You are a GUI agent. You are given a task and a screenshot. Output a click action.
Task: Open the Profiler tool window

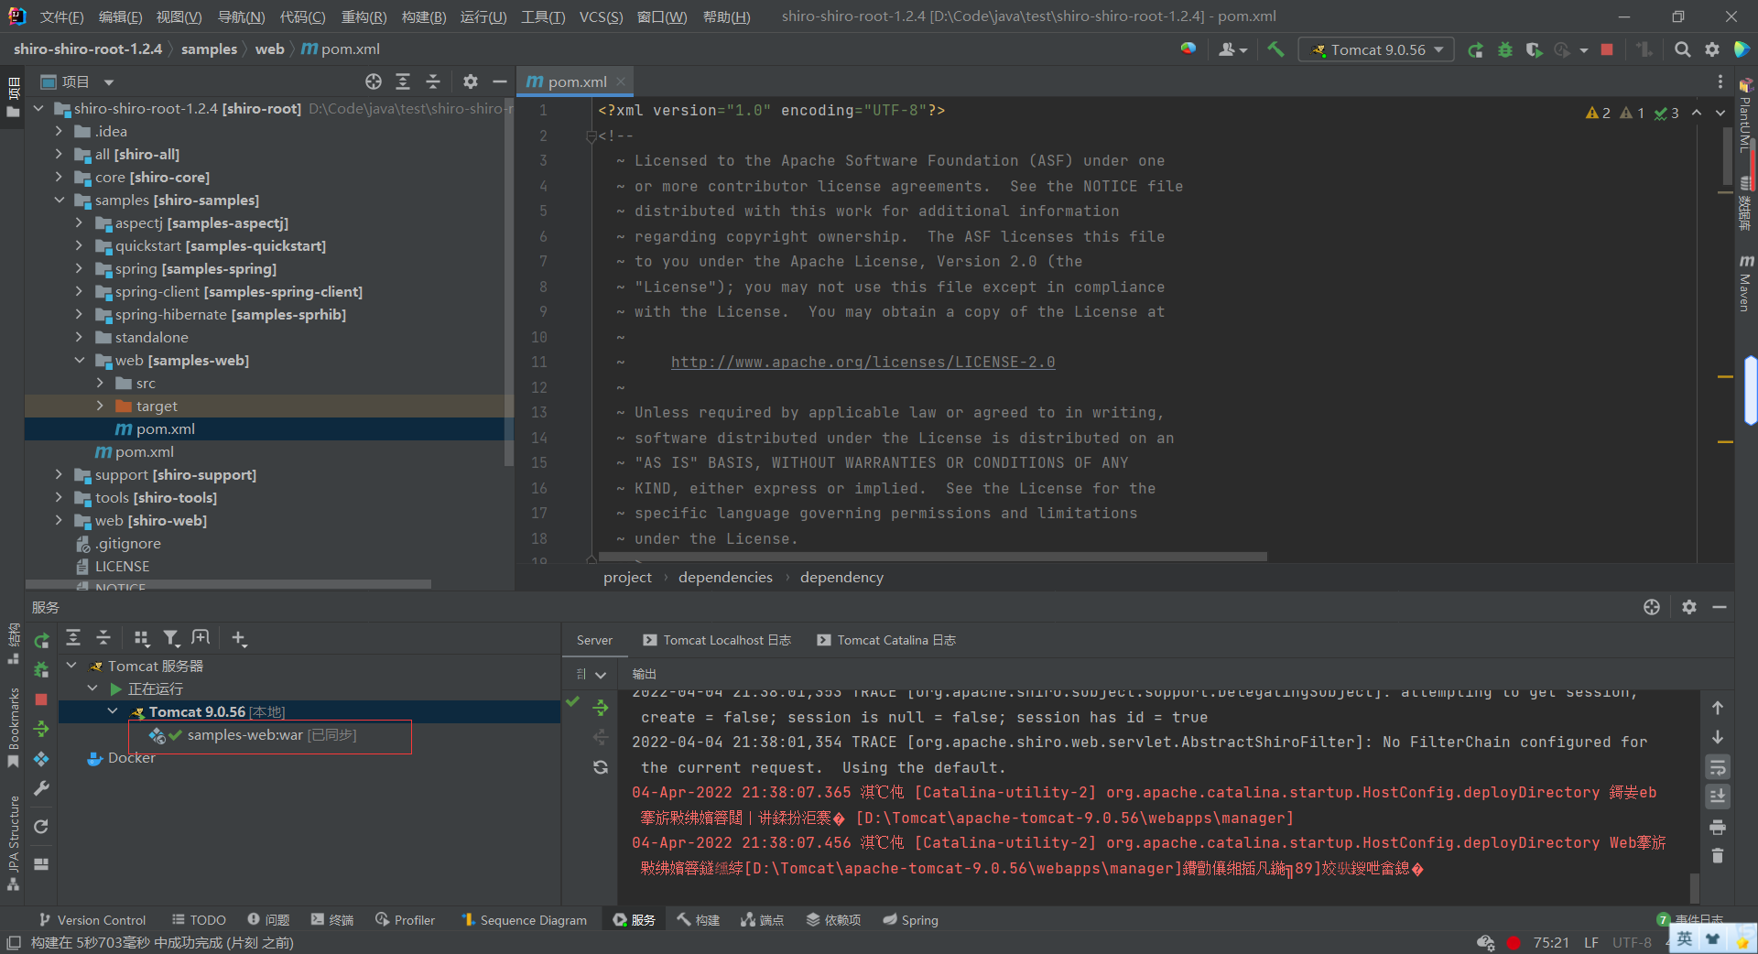(405, 920)
